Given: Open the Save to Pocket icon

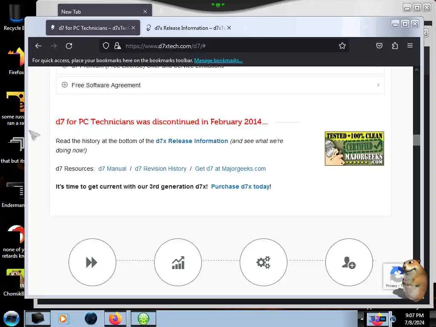Looking at the screenshot, I should coord(379,46).
